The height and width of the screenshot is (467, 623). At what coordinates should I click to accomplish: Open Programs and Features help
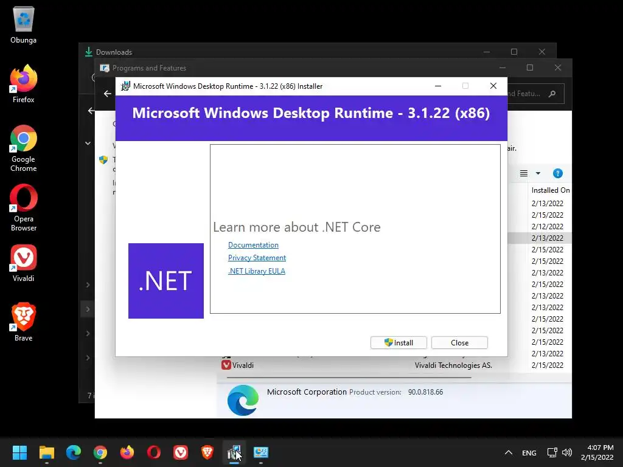[x=557, y=173]
